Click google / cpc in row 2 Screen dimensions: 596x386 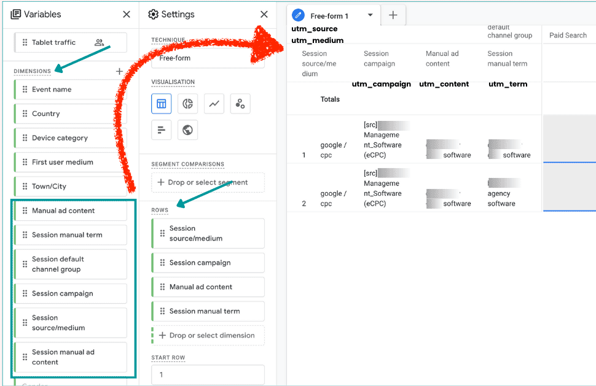(334, 198)
